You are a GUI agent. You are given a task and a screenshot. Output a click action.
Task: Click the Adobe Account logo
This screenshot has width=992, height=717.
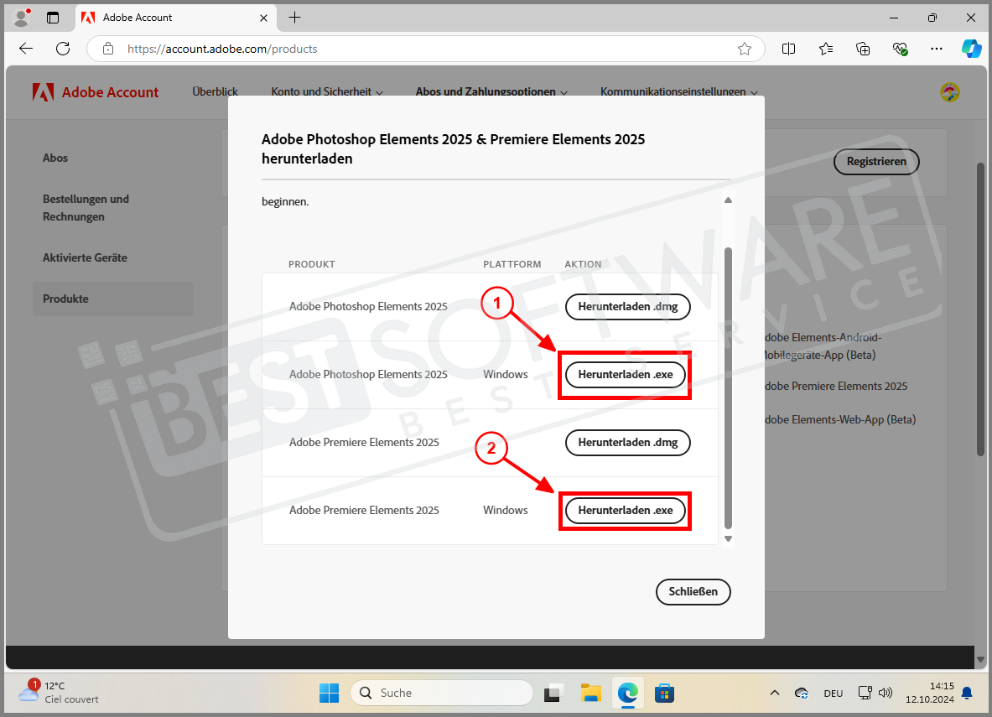click(96, 92)
